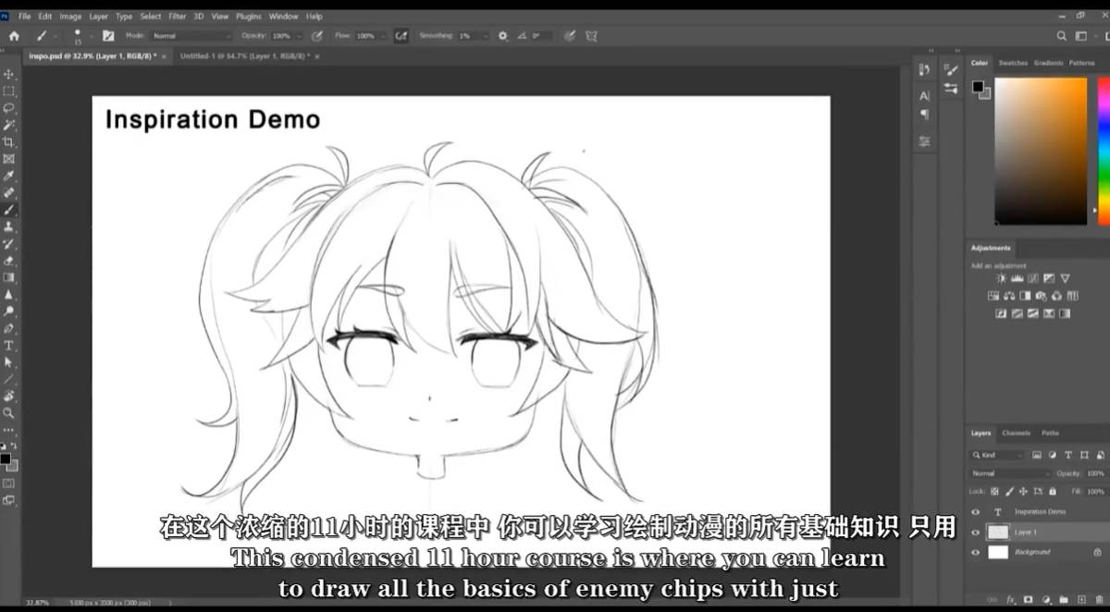Screen dimensions: 1110x612
Task: Select the Horizontal Type tool
Action: (9, 345)
